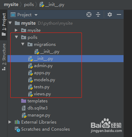Collapse the root mysite project node
Viewport: 132px width, 137px height.
(x=10, y=23)
